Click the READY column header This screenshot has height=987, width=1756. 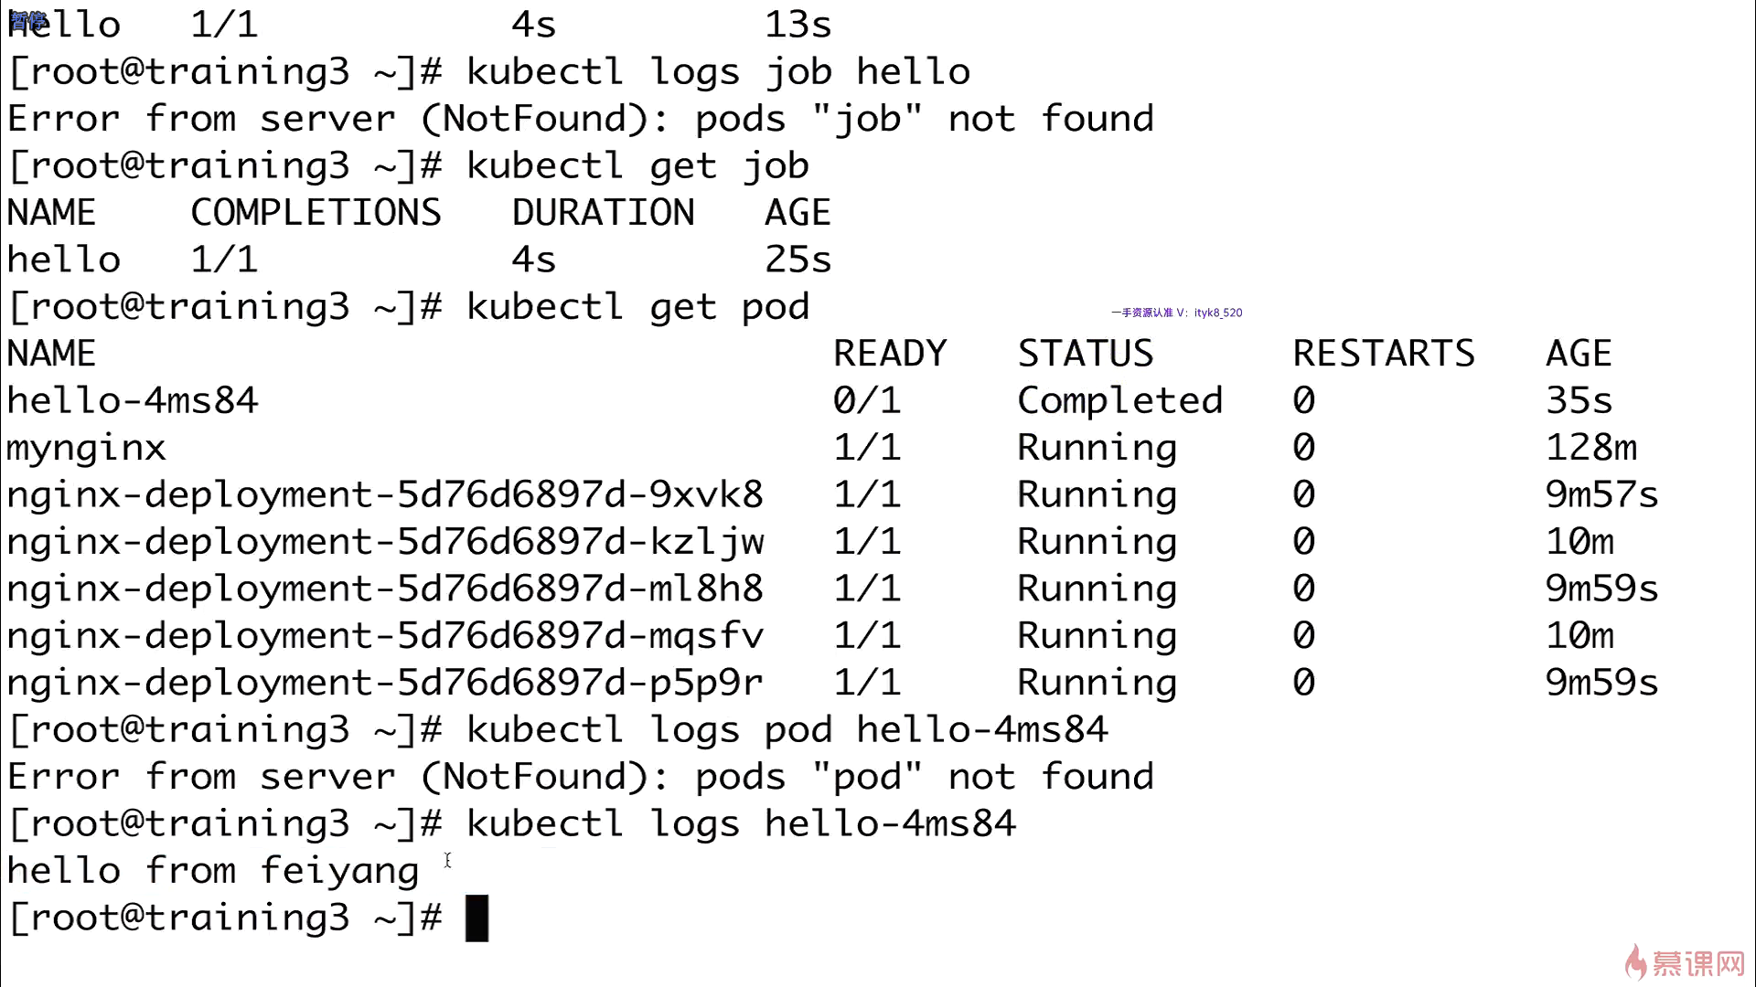coord(890,354)
